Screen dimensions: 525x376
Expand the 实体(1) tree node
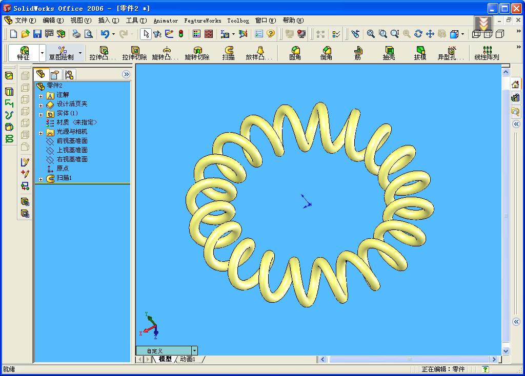coord(41,115)
